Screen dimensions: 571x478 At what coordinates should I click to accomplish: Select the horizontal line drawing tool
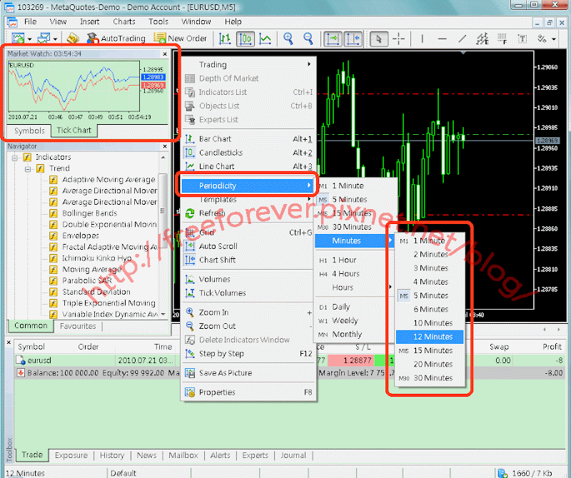[x=442, y=39]
